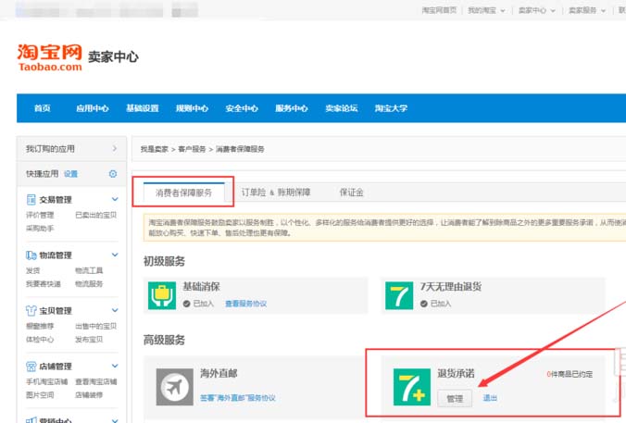Open 物流服务 in the sidebar

pos(89,284)
